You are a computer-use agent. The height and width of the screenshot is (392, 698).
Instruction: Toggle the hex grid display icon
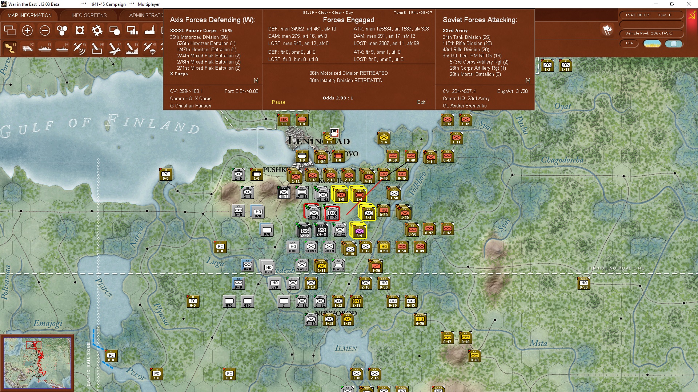click(x=62, y=30)
